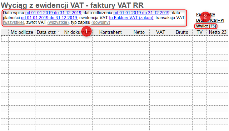Open transakcja VAT (wszystkie) filter link
The width and height of the screenshot is (229, 131).
point(14,22)
